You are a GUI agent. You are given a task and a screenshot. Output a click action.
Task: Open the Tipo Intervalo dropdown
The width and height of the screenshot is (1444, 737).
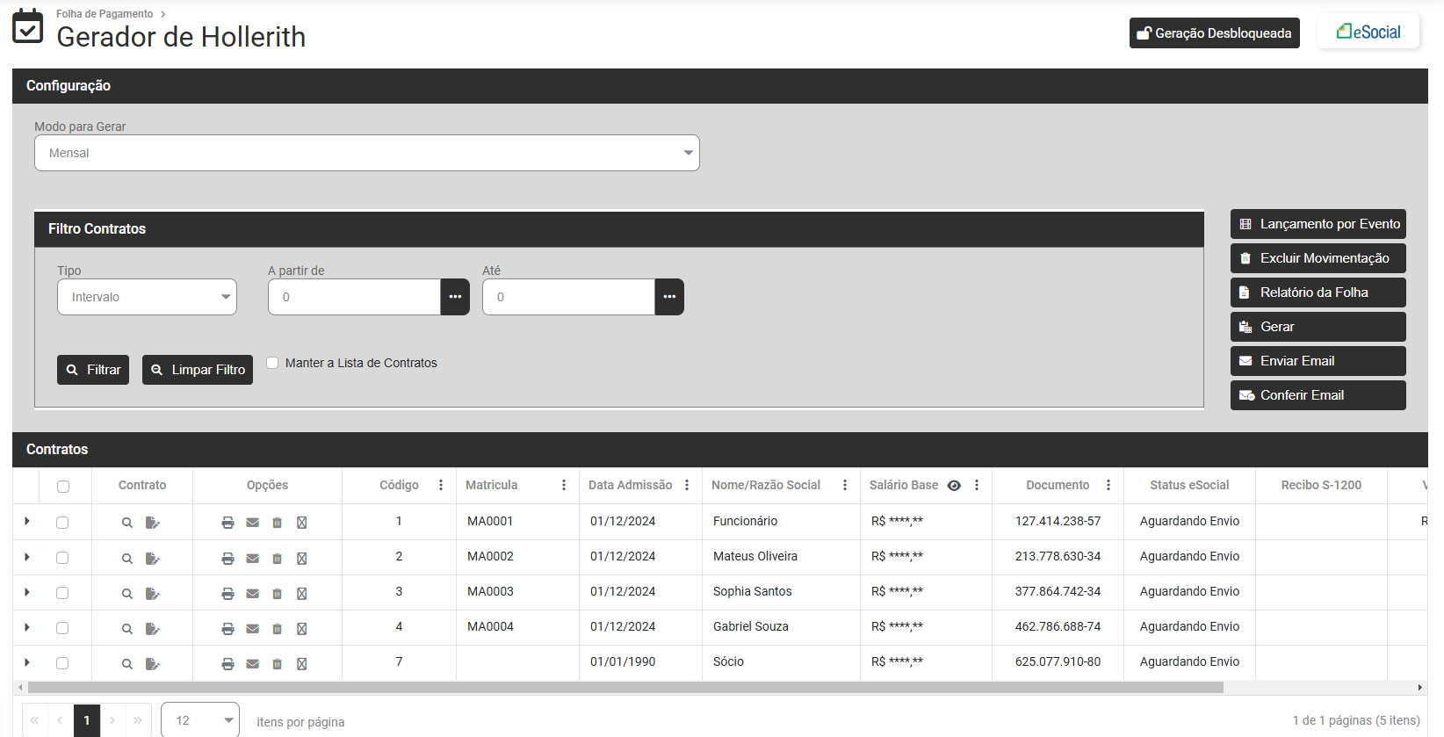[147, 297]
